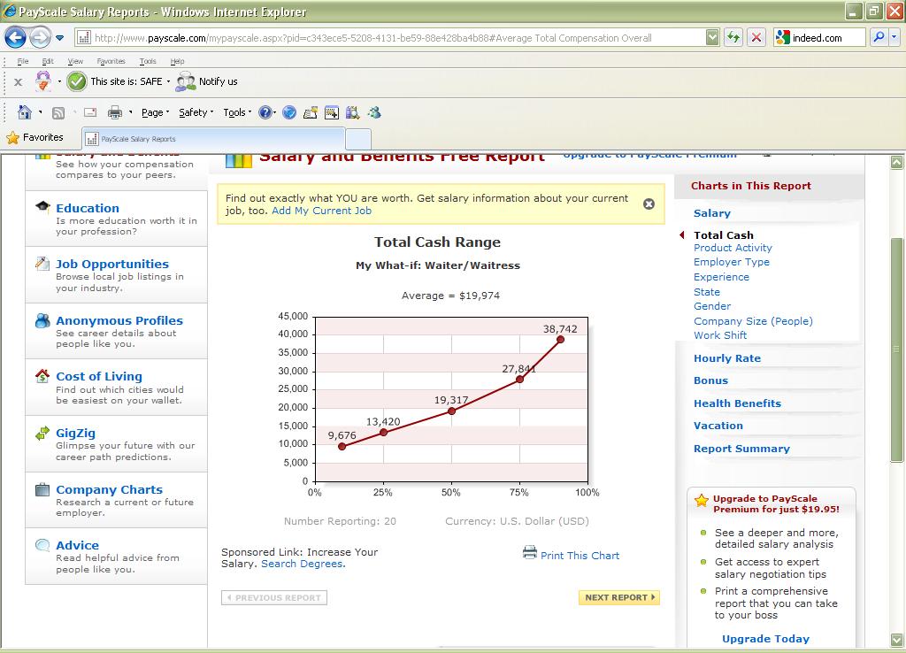The width and height of the screenshot is (906, 653).
Task: Select the Experience chart link
Action: coord(721,277)
